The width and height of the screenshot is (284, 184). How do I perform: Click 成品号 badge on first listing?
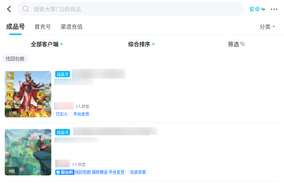[62, 74]
